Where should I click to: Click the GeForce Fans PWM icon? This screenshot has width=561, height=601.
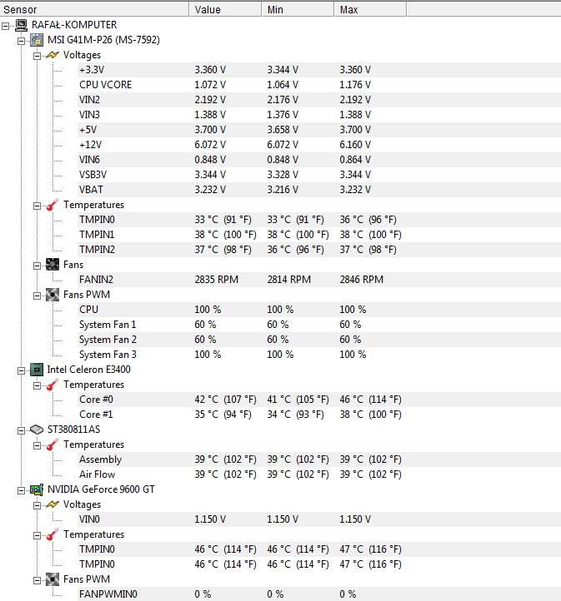tap(53, 579)
